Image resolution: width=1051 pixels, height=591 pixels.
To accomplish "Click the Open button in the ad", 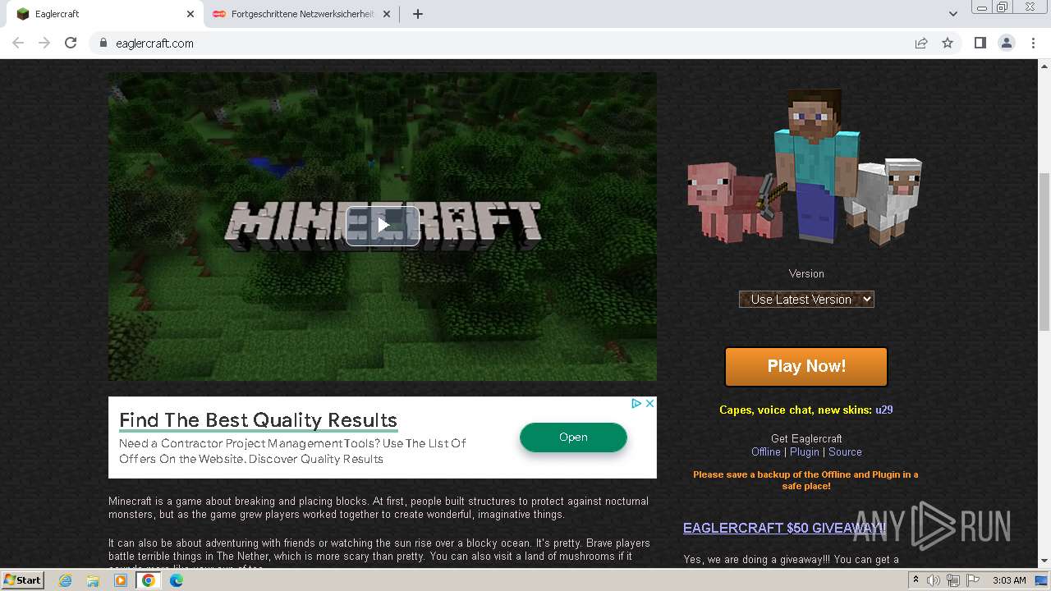I will pyautogui.click(x=573, y=438).
